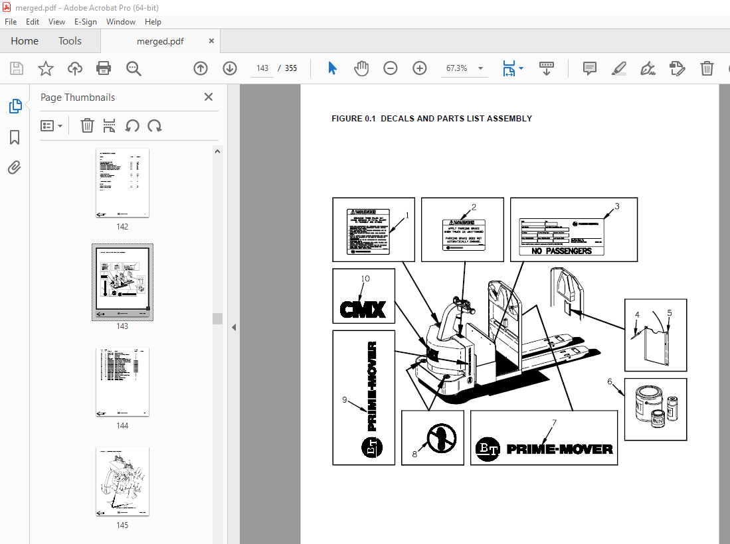Open the E-Sign menu

[x=86, y=22]
